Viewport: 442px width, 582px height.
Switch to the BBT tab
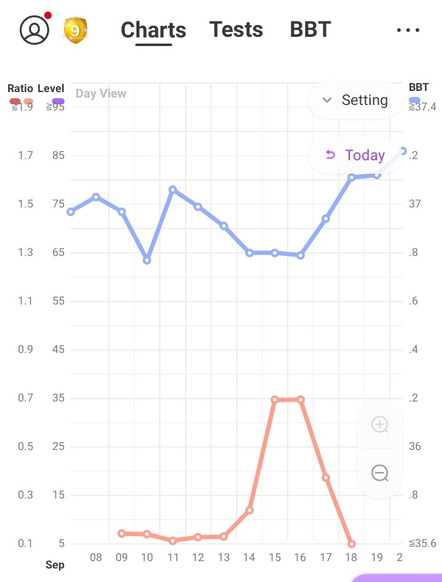click(x=310, y=29)
